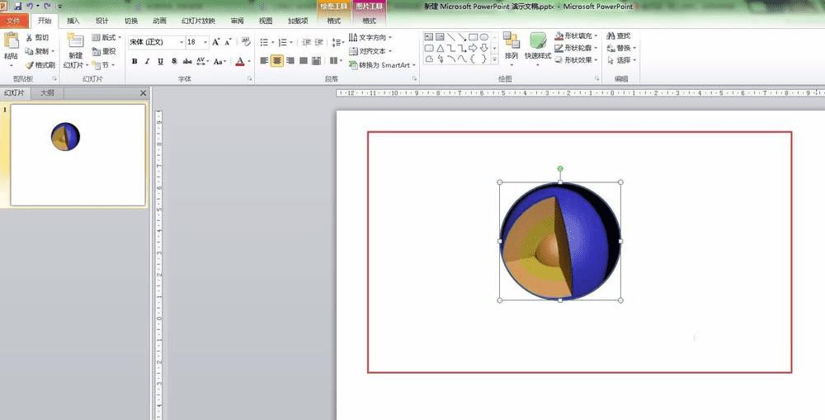
Task: Open 形状效果 (Shape Effects) menu
Action: (576, 60)
